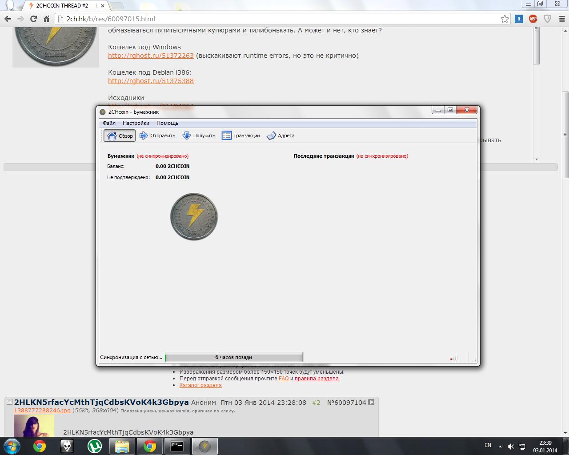
Task: Open the Alienware skull taskbar icon
Action: (67, 446)
